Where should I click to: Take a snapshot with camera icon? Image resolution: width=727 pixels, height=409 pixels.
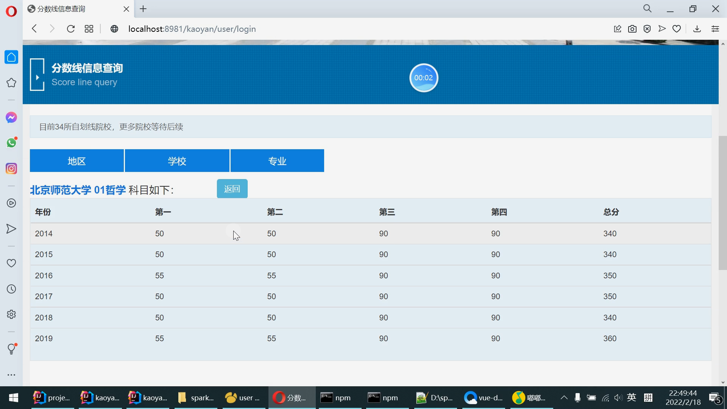[632, 29]
